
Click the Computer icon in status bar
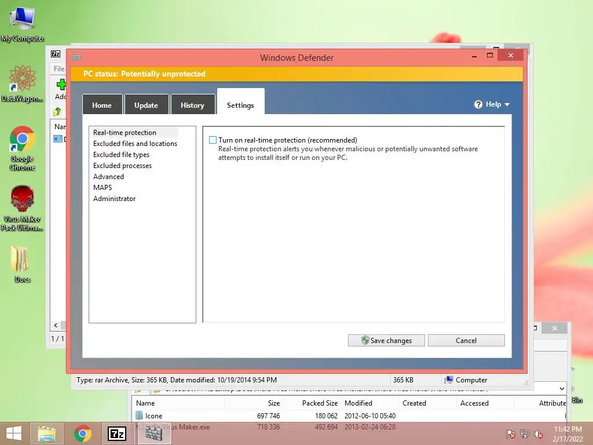point(449,380)
